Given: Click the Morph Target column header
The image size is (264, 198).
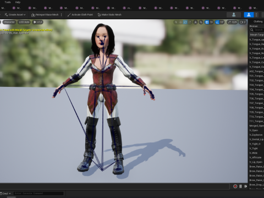Looking at the screenshot, I should tap(257, 35).
